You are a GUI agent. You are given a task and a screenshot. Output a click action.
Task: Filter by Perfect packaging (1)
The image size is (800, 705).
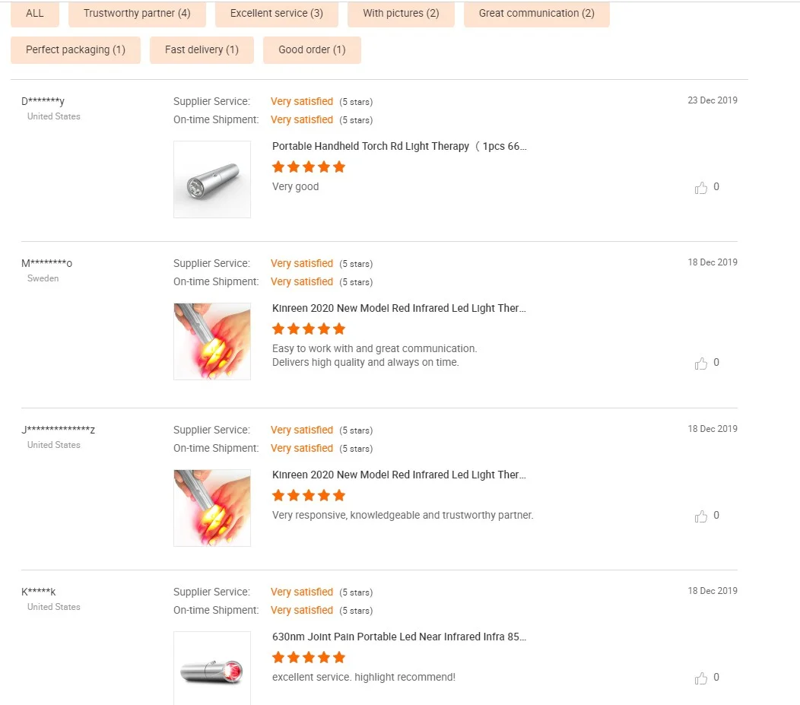[x=75, y=49]
